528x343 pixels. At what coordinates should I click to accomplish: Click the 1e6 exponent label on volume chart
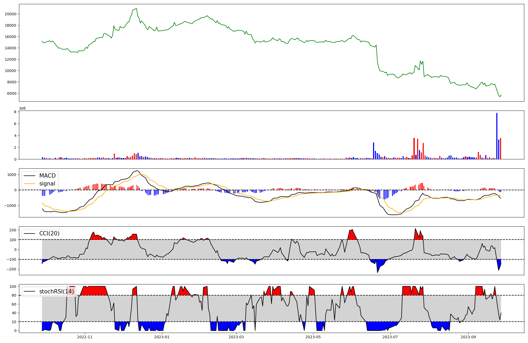point(22,108)
